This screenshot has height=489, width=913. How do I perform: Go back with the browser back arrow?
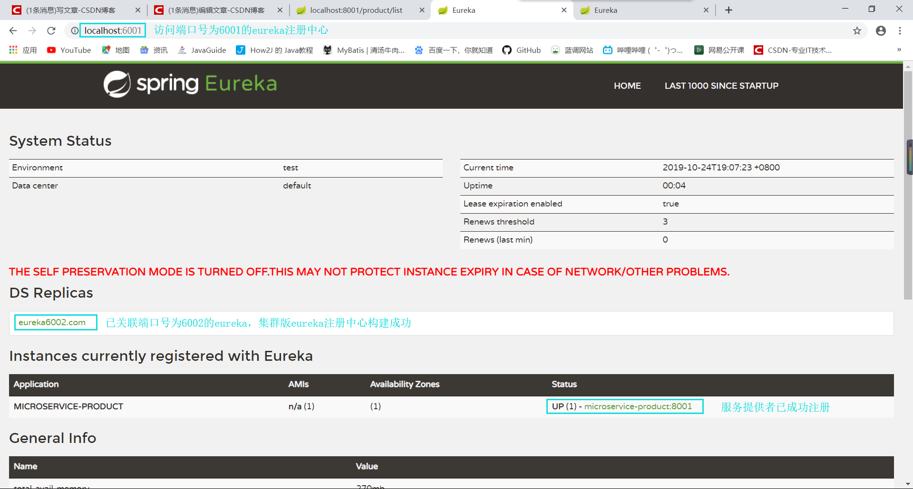coord(13,31)
